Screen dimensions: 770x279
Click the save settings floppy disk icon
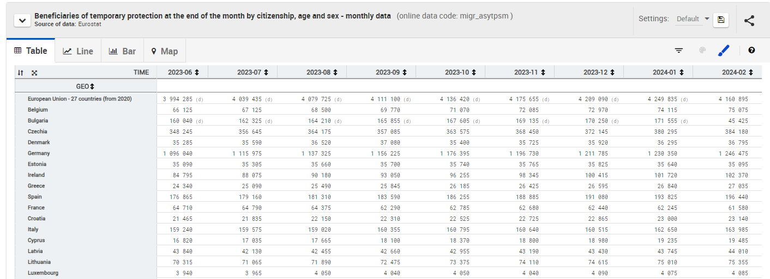(x=721, y=20)
